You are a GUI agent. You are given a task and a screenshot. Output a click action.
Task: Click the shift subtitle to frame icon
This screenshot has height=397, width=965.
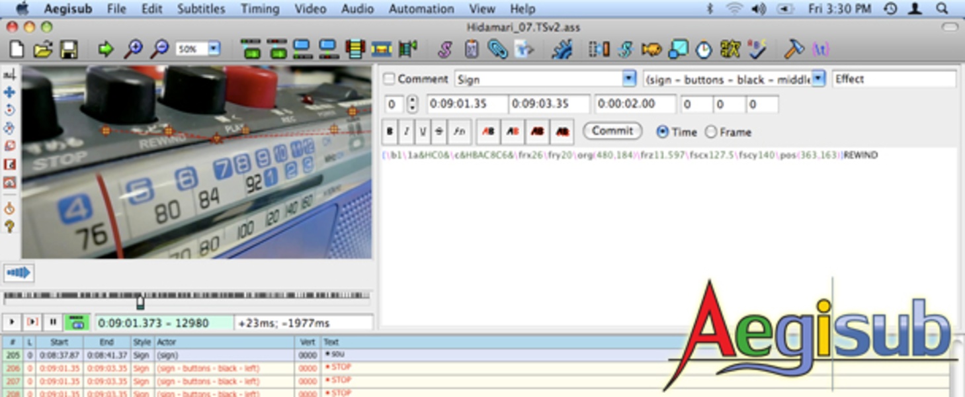(407, 49)
